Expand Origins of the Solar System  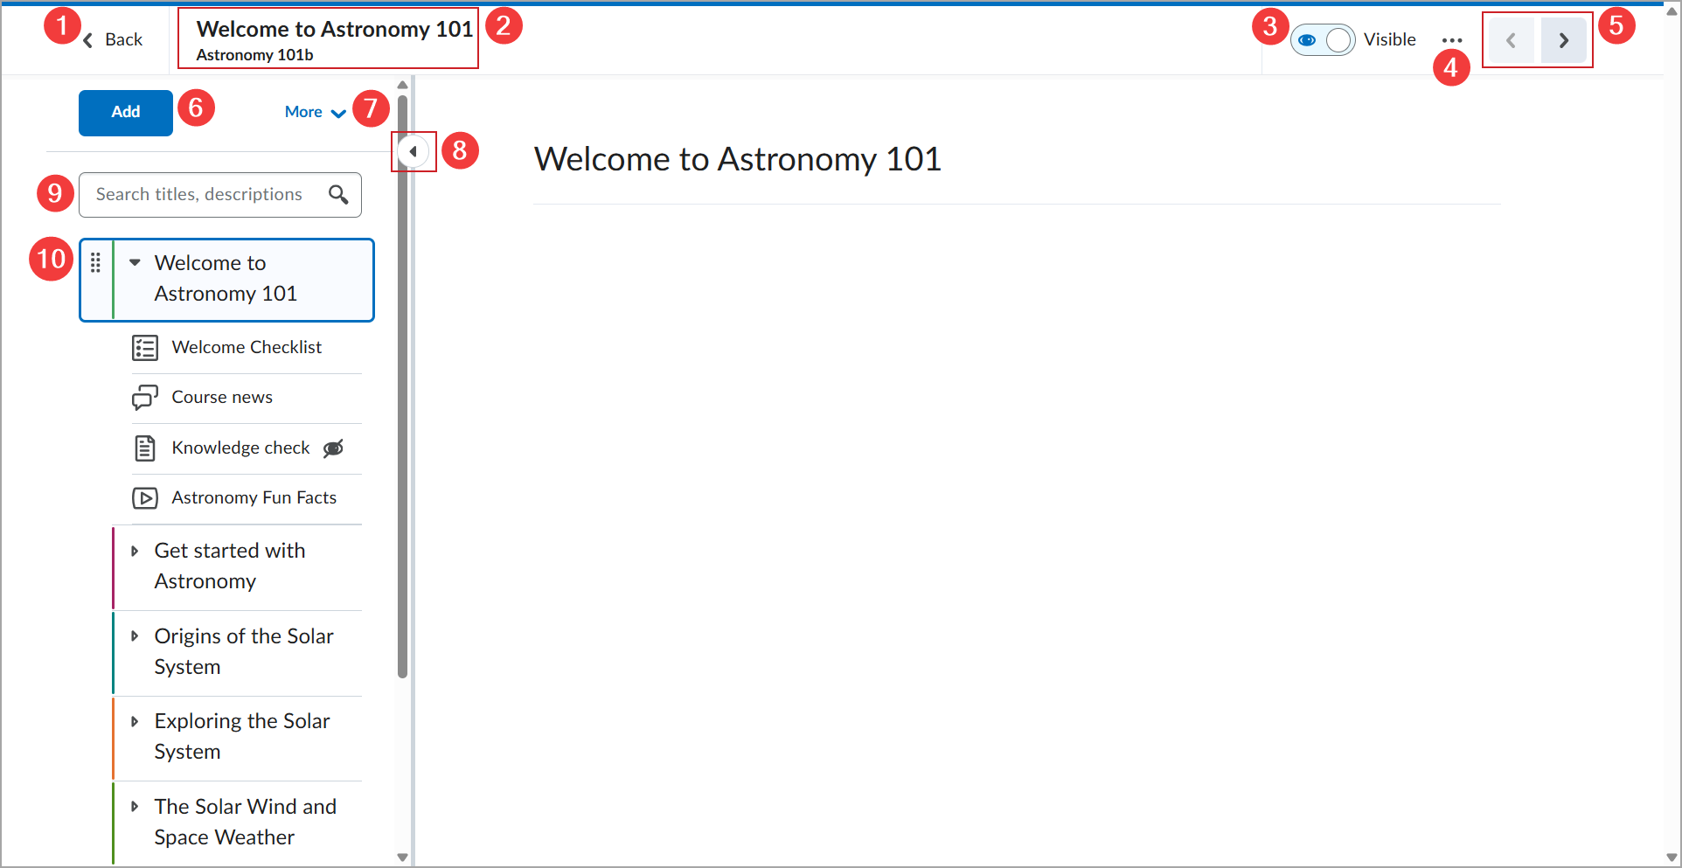135,636
